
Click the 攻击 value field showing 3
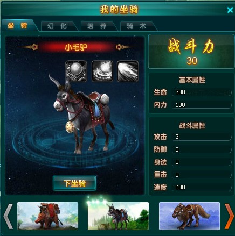point(202,137)
